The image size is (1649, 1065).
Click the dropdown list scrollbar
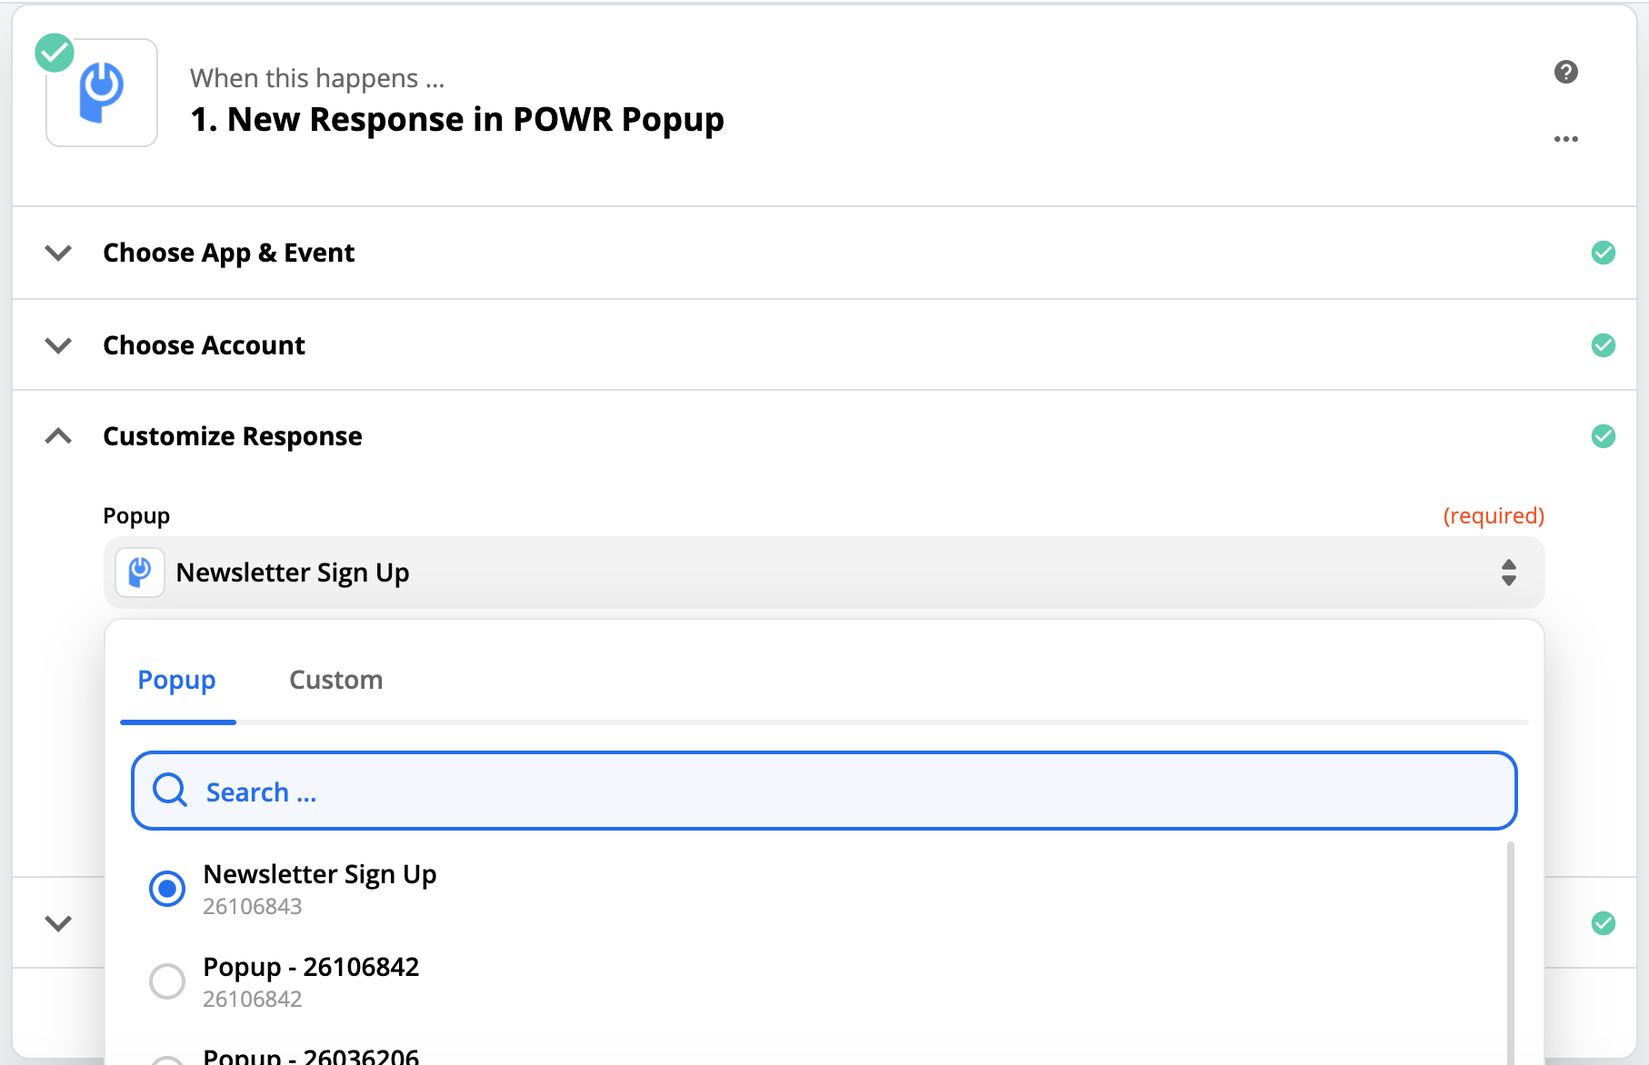click(x=1510, y=952)
